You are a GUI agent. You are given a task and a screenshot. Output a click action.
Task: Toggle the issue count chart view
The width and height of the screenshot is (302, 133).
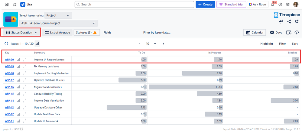click(x=37, y=44)
